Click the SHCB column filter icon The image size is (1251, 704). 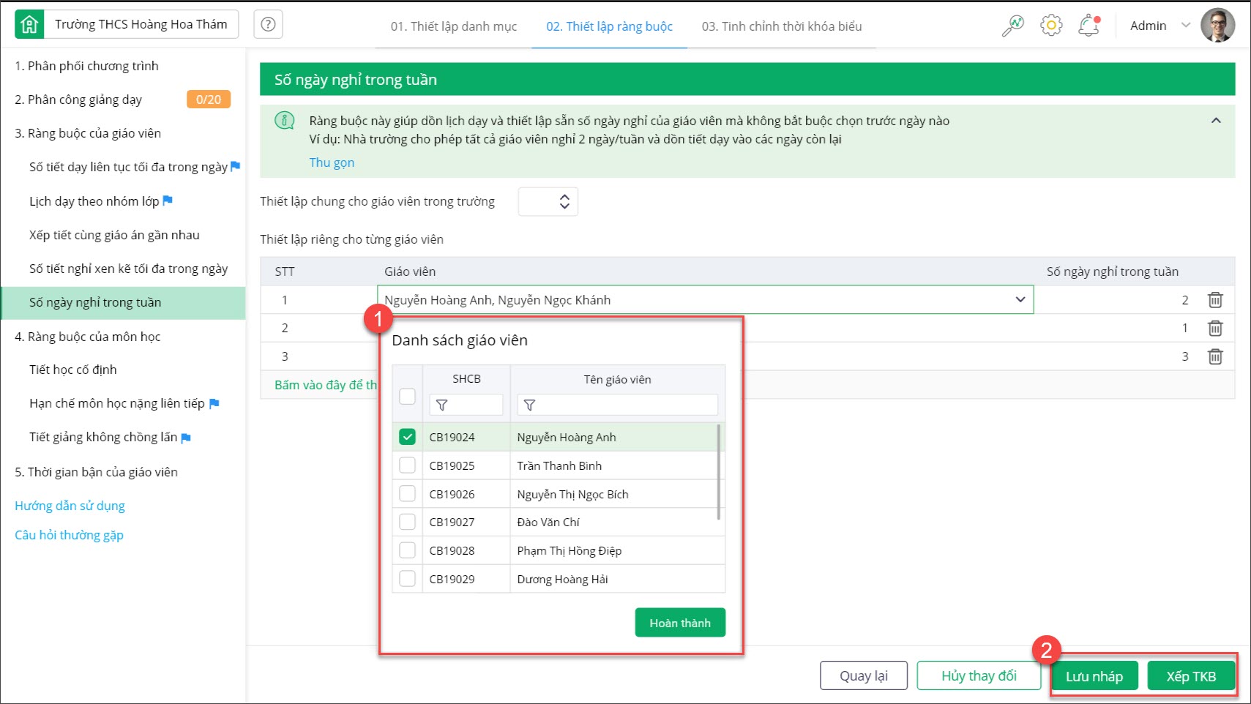pyautogui.click(x=441, y=405)
